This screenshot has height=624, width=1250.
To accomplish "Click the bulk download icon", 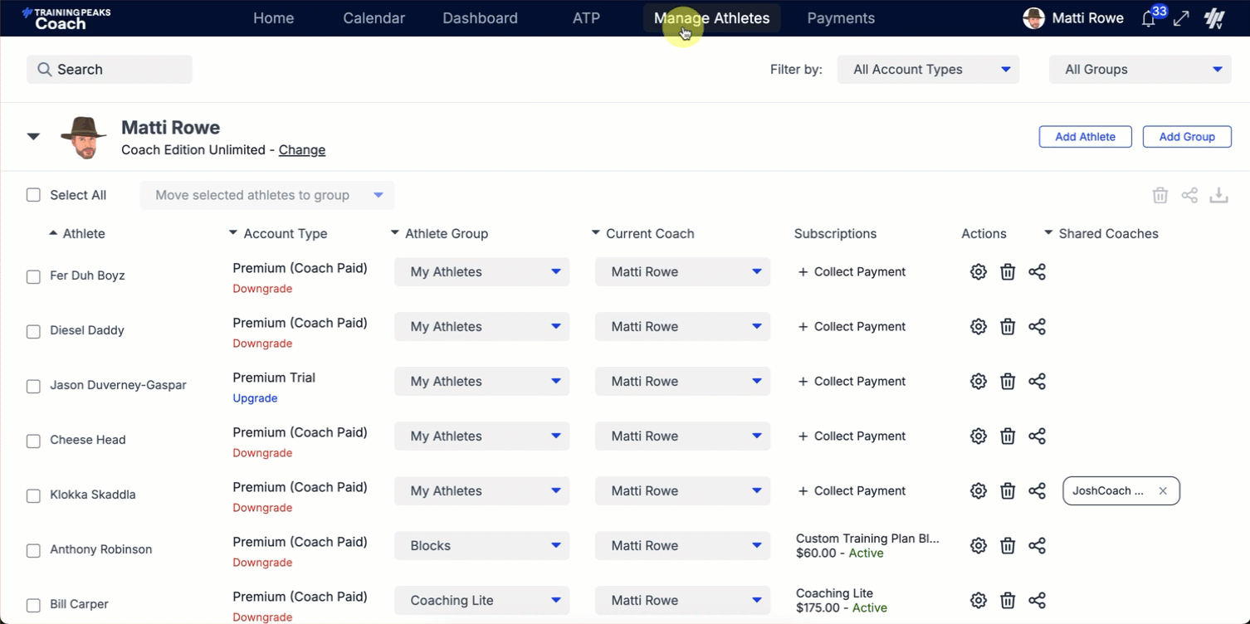I will pos(1218,195).
